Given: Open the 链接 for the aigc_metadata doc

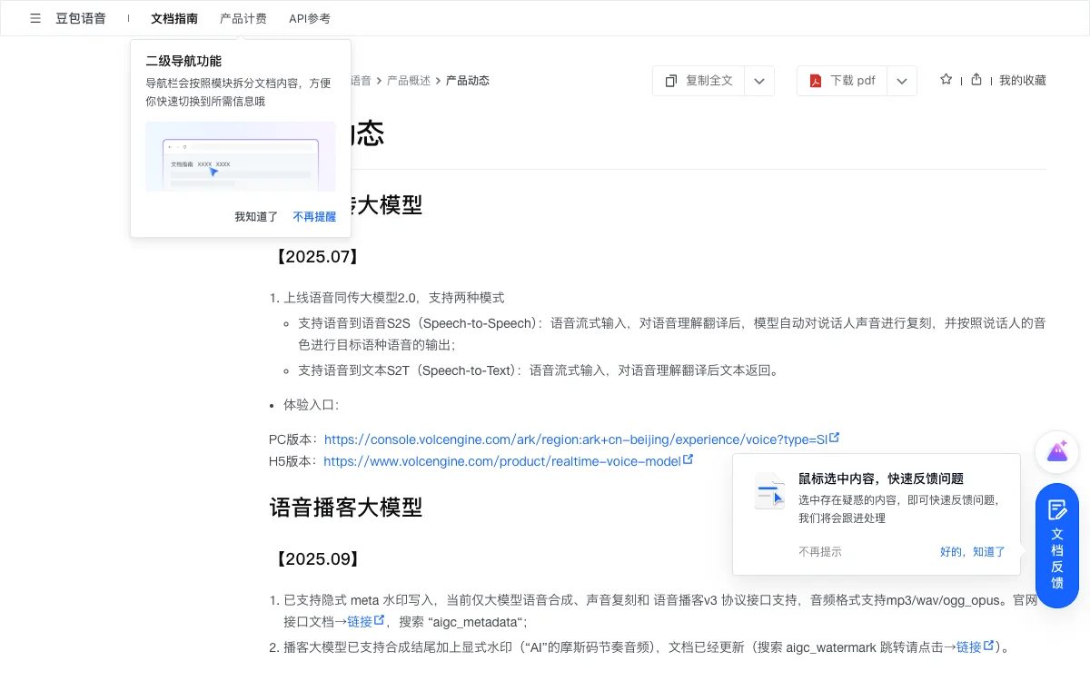Looking at the screenshot, I should coord(366,622).
